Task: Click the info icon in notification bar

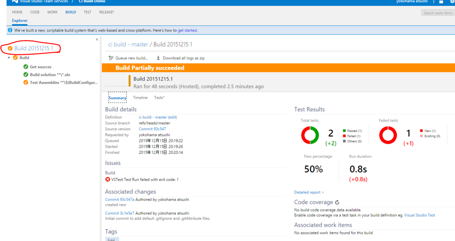Action: coord(10,30)
